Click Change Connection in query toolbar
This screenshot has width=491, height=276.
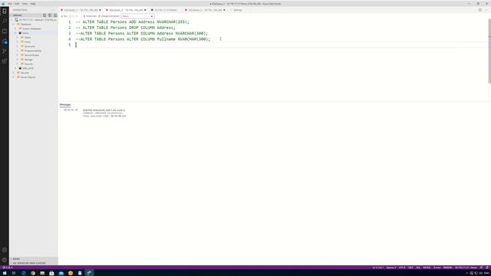coord(109,16)
